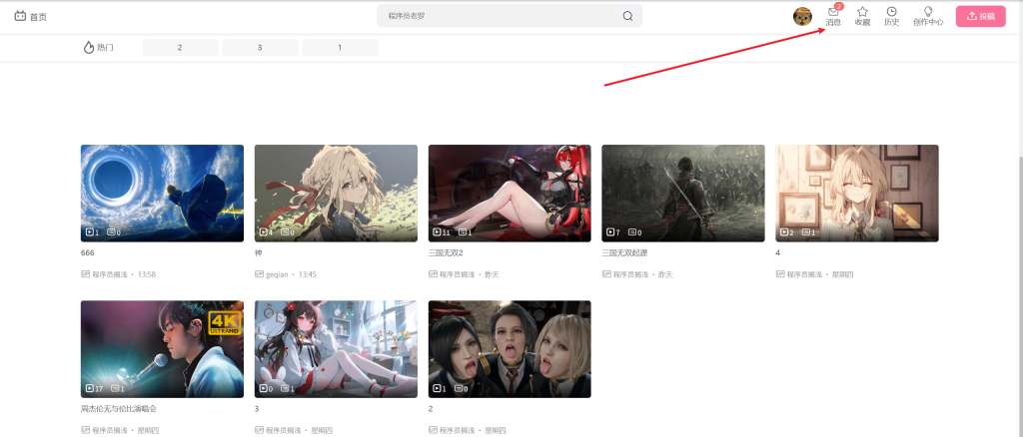Open the 消息 messages envelope icon
This screenshot has width=1023, height=437.
pyautogui.click(x=833, y=13)
